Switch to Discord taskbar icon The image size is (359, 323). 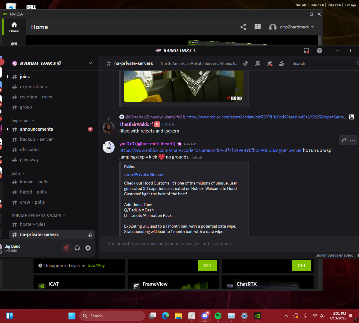click(205, 316)
